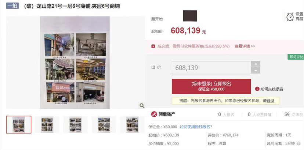Increase bid with the plus button
Screen dimensions: 304x150
(256, 64)
